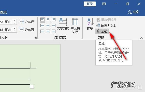Select Align Center Right alignment icon
The width and height of the screenshot is (145, 92).
coord(53,25)
